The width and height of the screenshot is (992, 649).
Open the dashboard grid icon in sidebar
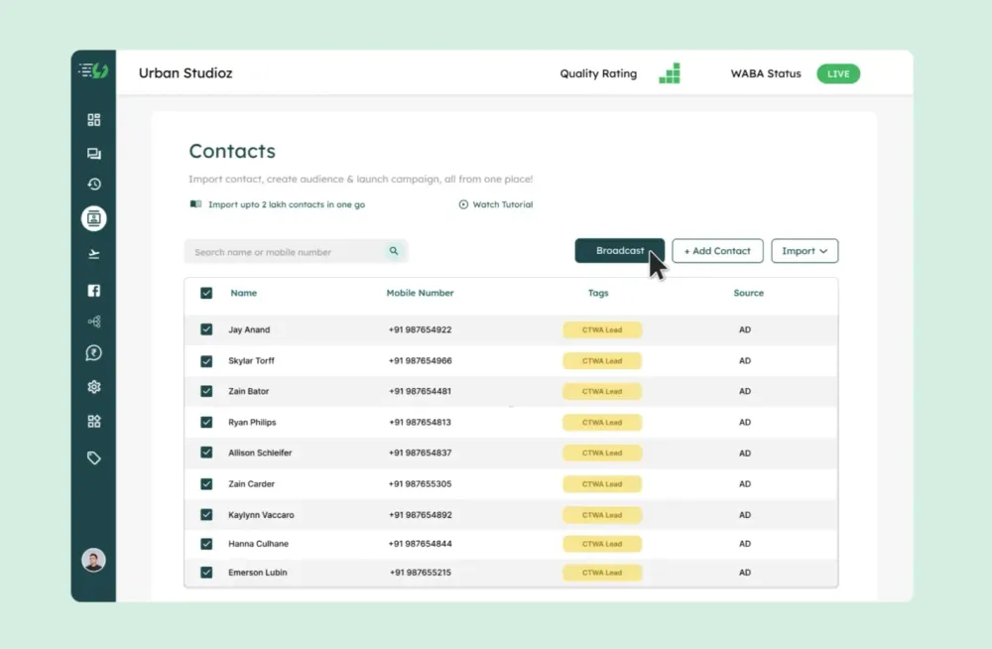(93, 119)
